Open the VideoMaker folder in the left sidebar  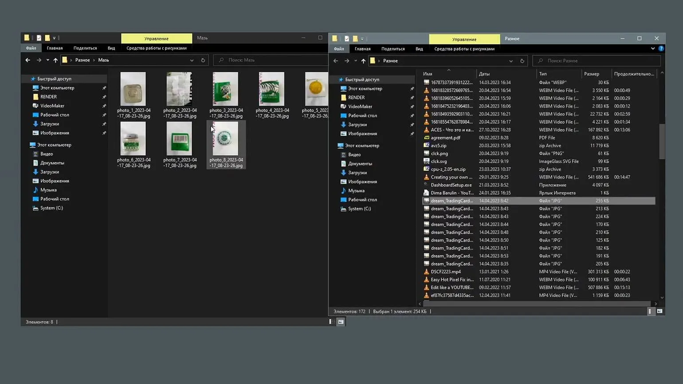pyautogui.click(x=52, y=106)
